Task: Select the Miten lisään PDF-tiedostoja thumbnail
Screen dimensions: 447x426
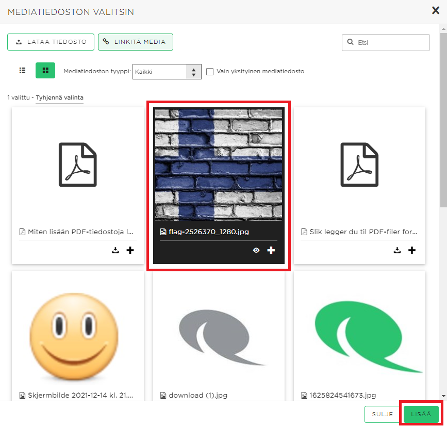Action: point(77,165)
